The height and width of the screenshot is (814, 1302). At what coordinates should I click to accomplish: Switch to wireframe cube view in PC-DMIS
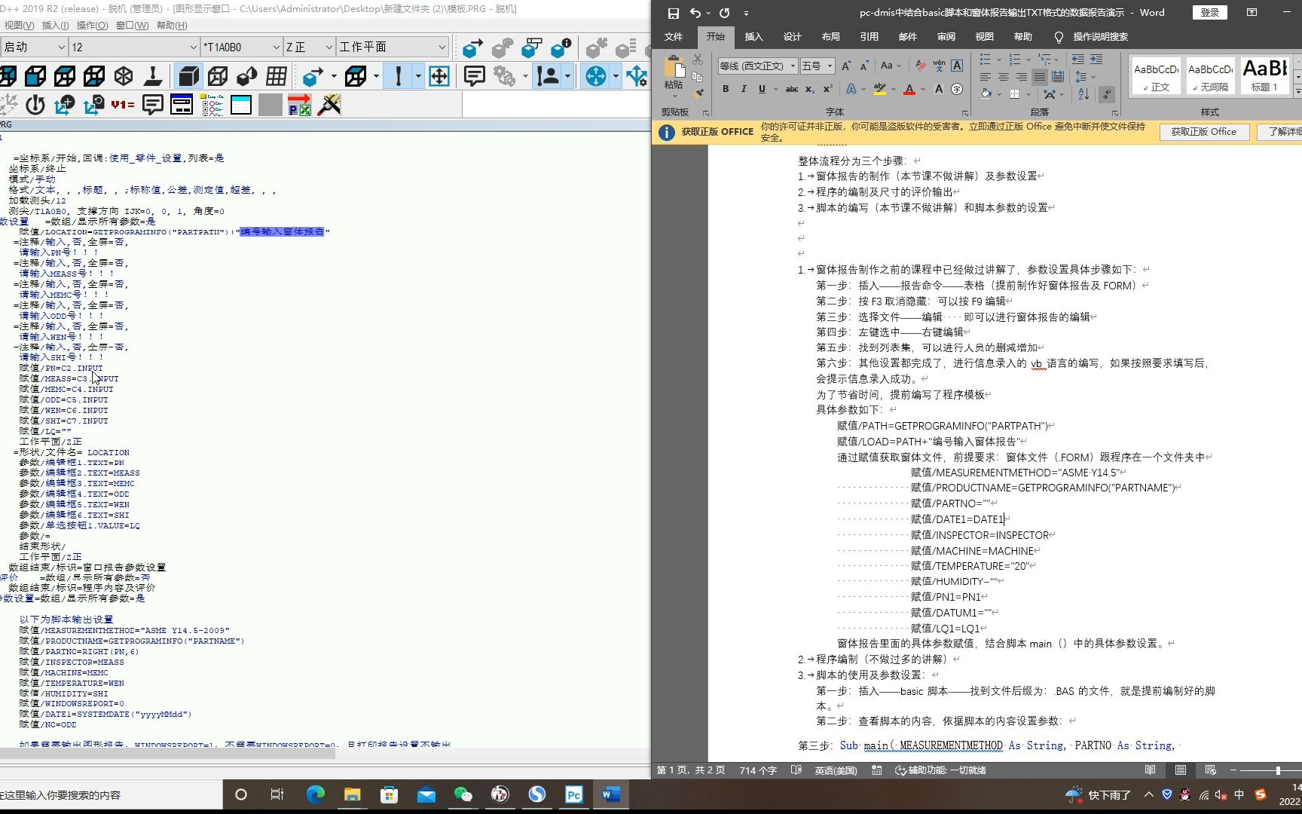coord(218,76)
